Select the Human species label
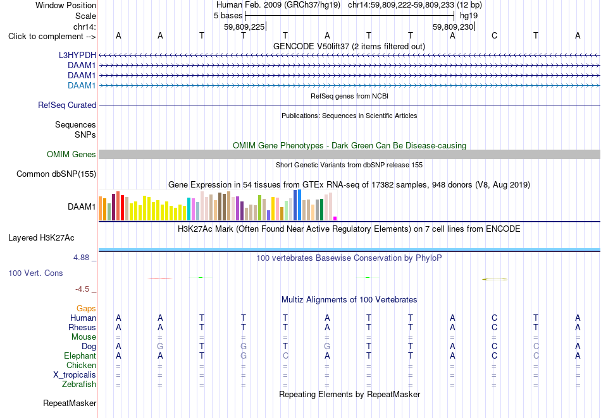 click(x=83, y=318)
